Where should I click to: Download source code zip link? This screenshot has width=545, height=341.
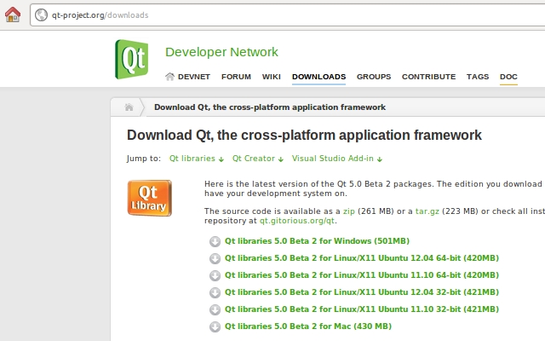pos(348,211)
